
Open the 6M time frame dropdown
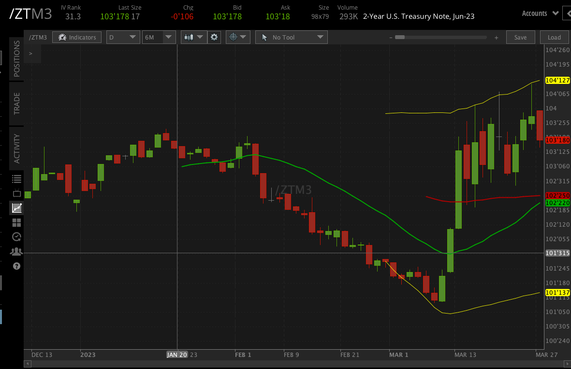pyautogui.click(x=159, y=38)
